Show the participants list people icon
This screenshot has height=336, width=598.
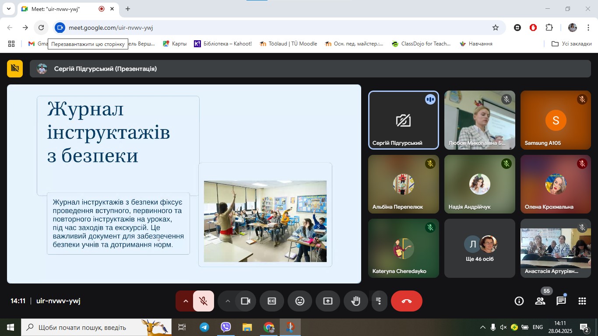pos(540,301)
